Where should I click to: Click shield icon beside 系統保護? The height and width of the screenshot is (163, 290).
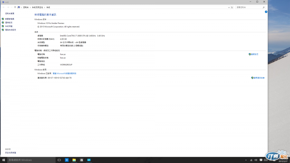click(3, 26)
